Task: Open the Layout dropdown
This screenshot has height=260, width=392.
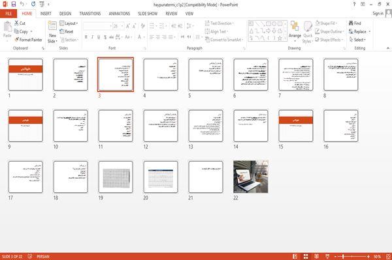Action: click(x=69, y=23)
